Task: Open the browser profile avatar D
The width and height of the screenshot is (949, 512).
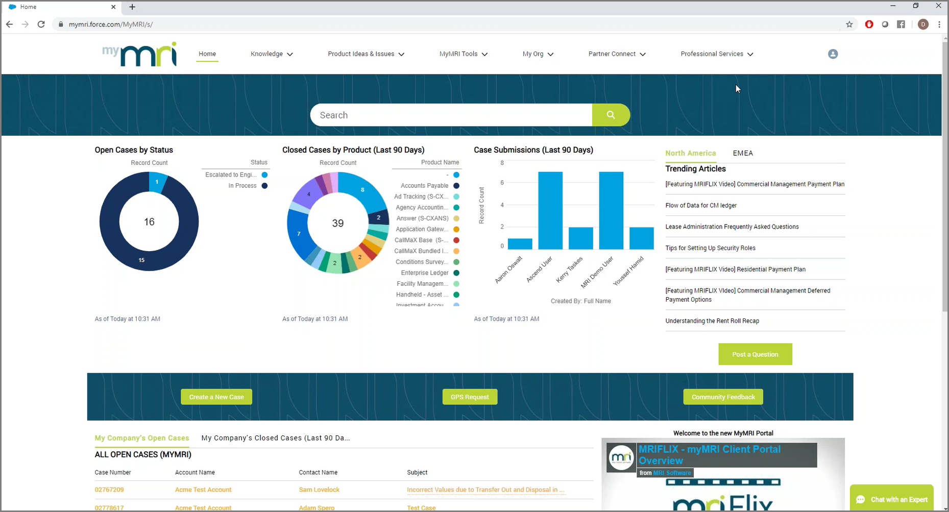Action: point(923,24)
